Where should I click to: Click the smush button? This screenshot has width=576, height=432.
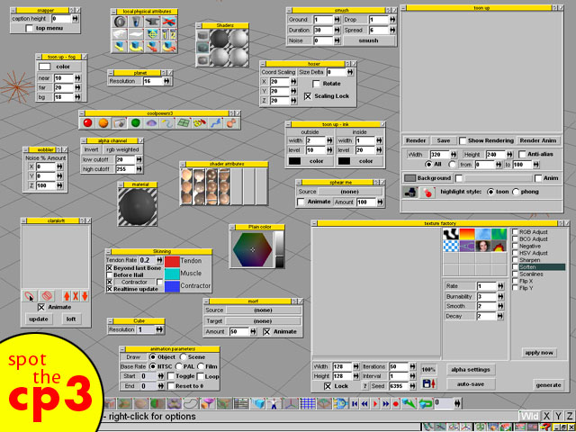[370, 40]
